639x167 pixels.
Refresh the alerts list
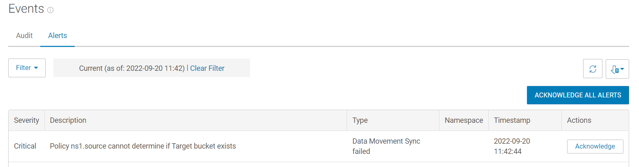click(593, 69)
